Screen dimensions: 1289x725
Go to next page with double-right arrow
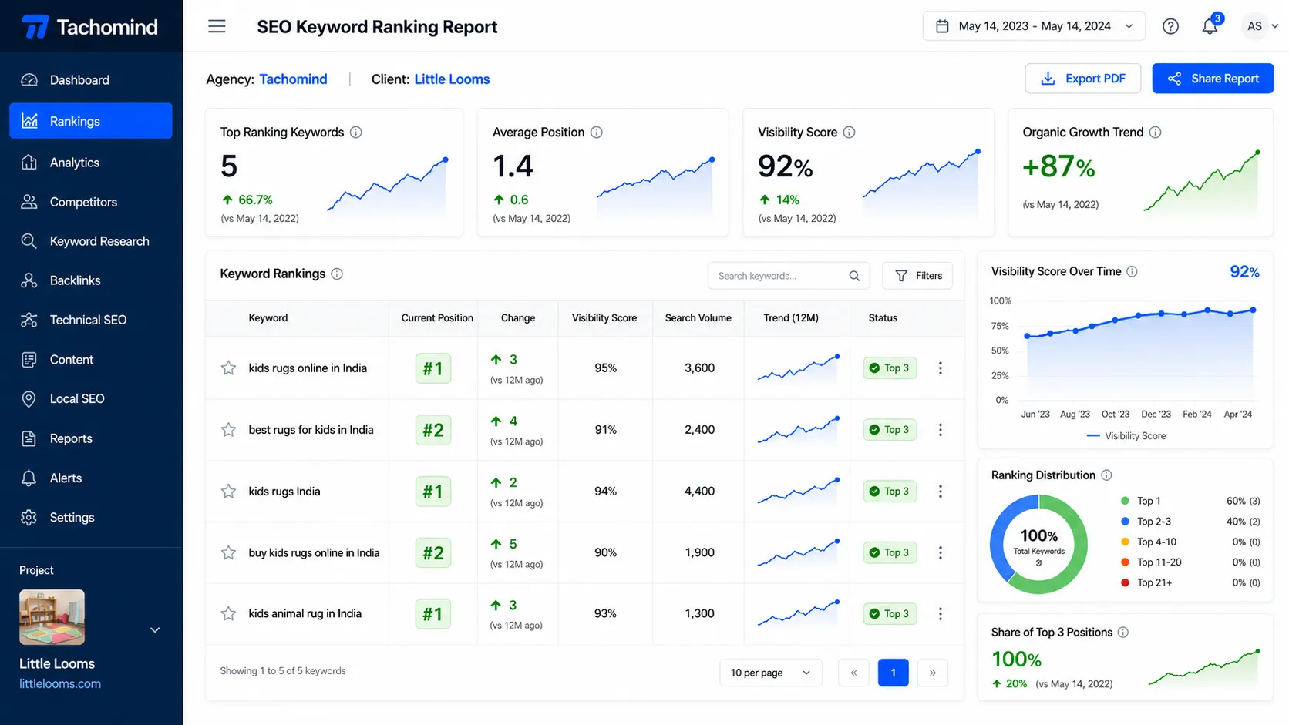tap(932, 673)
